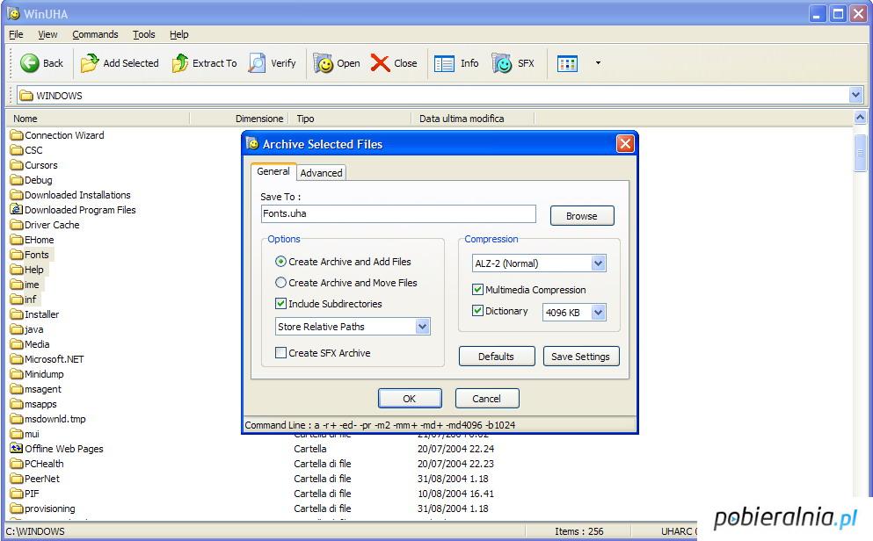
Task: Click the provisioning folder icon
Action: click(x=17, y=509)
